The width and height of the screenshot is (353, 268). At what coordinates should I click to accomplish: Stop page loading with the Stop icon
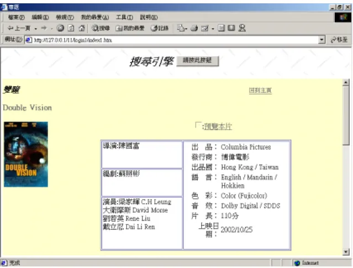coord(60,28)
